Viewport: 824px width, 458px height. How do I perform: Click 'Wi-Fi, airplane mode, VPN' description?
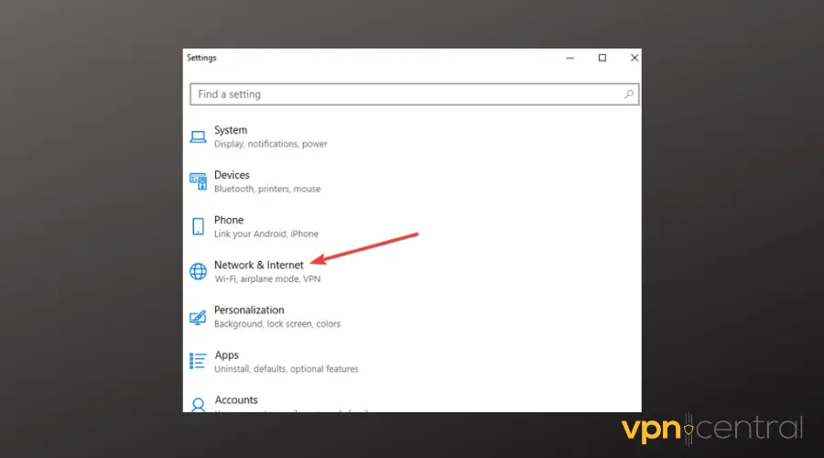click(267, 279)
